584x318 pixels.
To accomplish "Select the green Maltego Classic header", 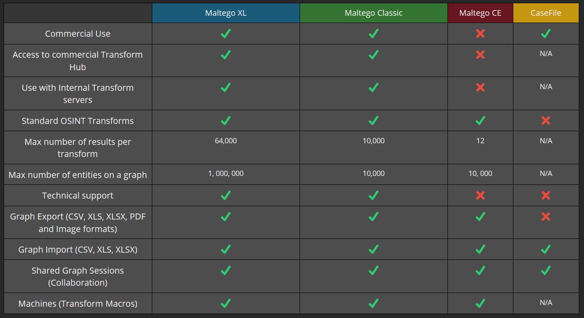I will [x=374, y=13].
